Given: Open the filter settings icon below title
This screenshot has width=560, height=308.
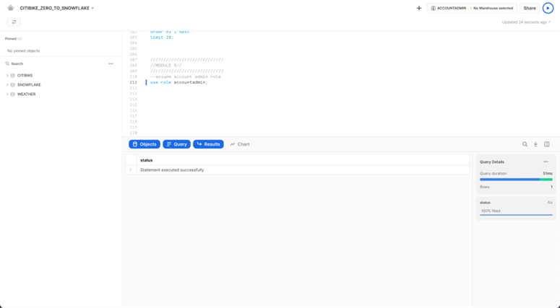Looking at the screenshot, I should pos(14,22).
